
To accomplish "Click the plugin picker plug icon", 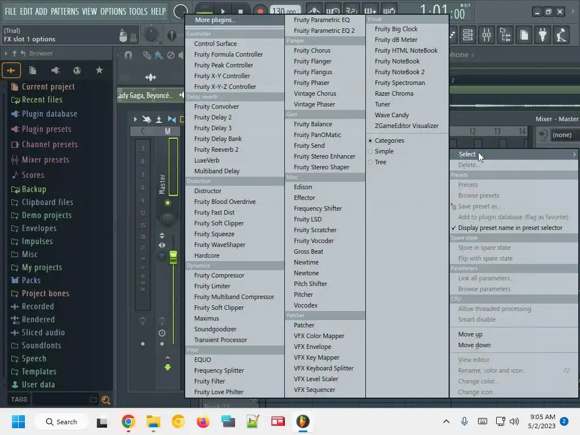I will [x=543, y=35].
